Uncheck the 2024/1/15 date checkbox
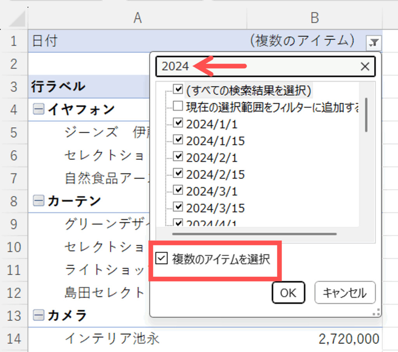Image resolution: width=398 pixels, height=352 pixels. click(178, 140)
